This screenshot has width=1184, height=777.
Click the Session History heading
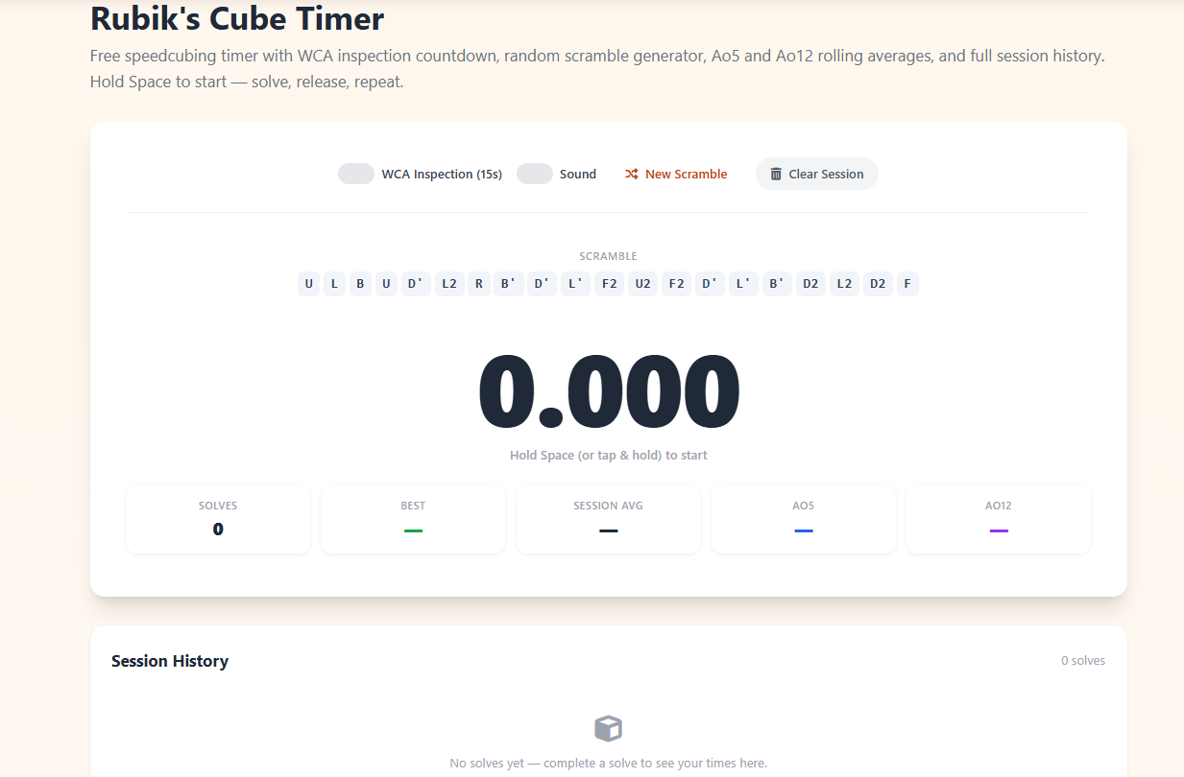click(170, 661)
